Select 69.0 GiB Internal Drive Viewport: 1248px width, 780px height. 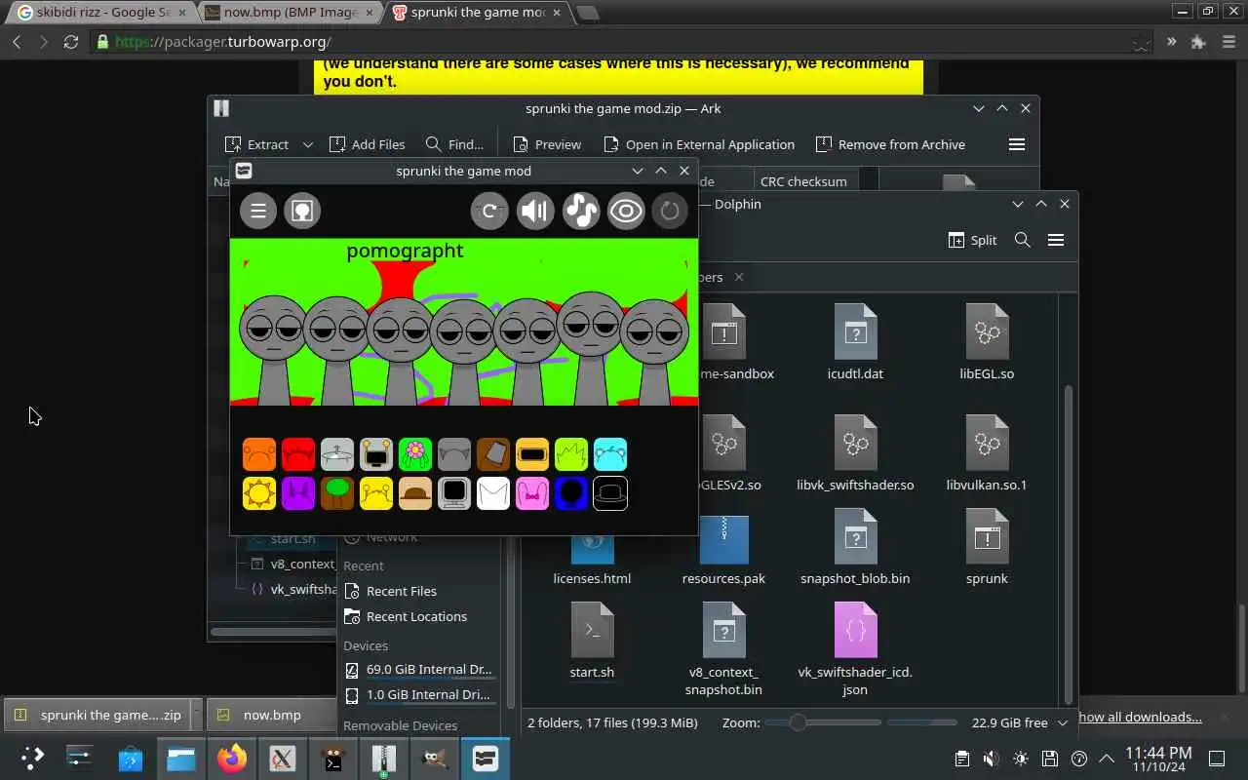pos(419,670)
